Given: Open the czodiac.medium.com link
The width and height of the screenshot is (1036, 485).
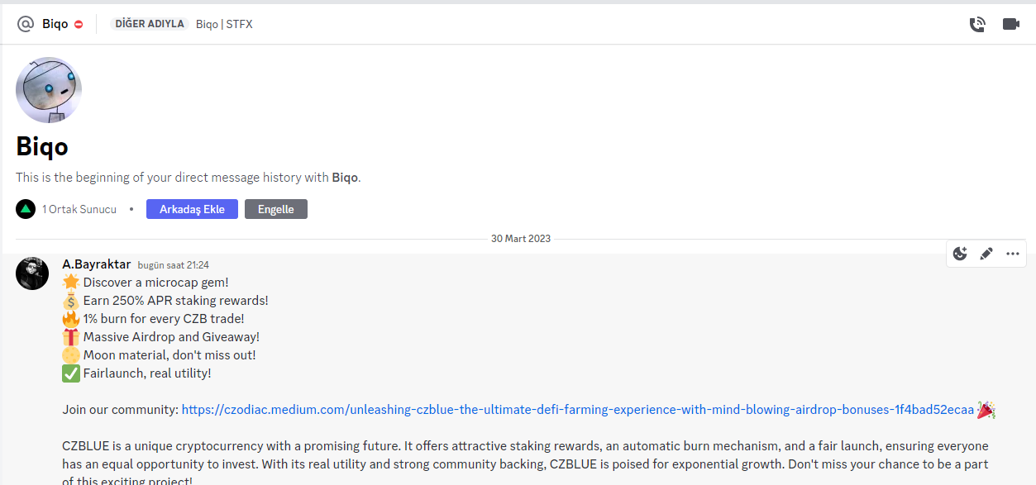Looking at the screenshot, I should [577, 410].
